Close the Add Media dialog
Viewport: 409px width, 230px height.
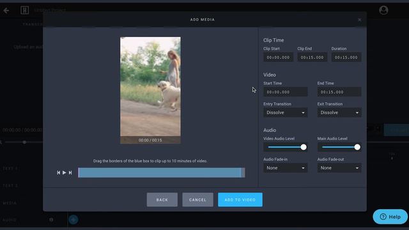coord(359,20)
